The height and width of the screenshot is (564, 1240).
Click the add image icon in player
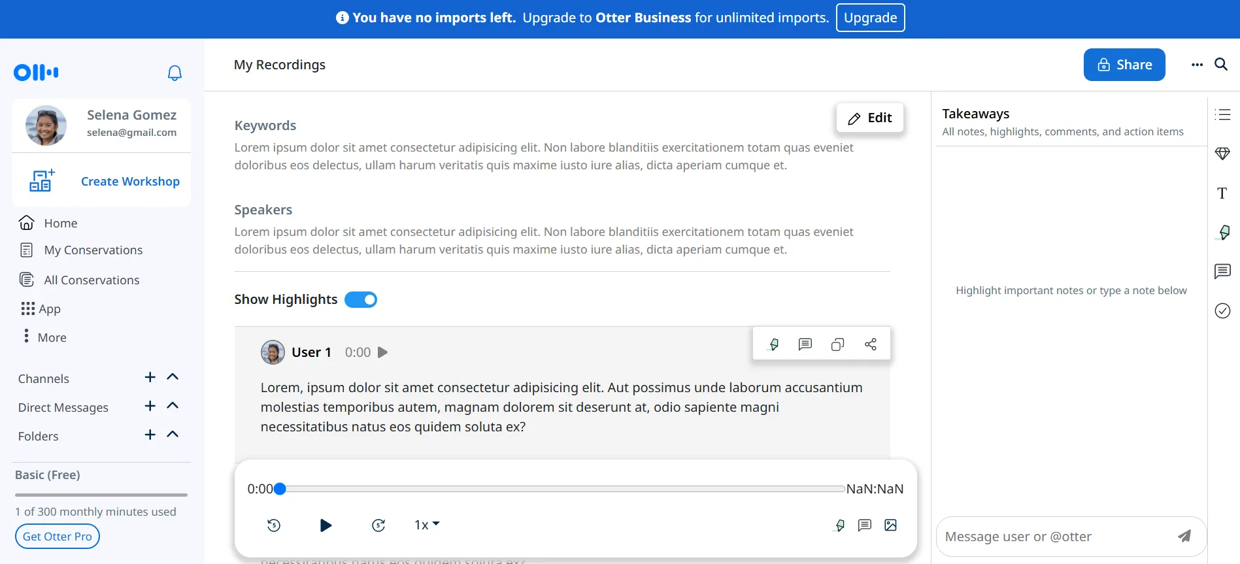tap(890, 525)
